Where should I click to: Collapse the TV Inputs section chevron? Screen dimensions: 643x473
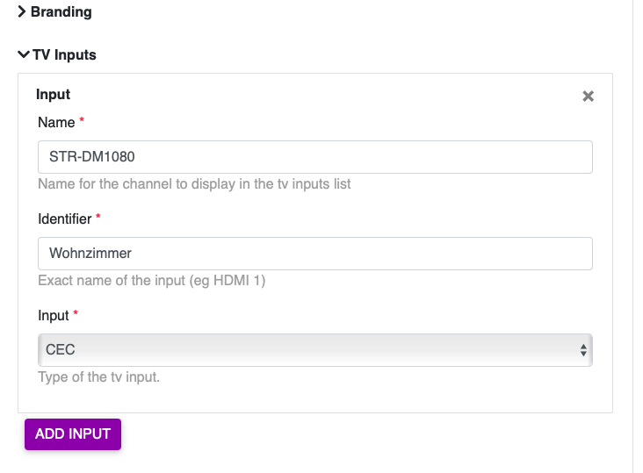click(x=24, y=54)
